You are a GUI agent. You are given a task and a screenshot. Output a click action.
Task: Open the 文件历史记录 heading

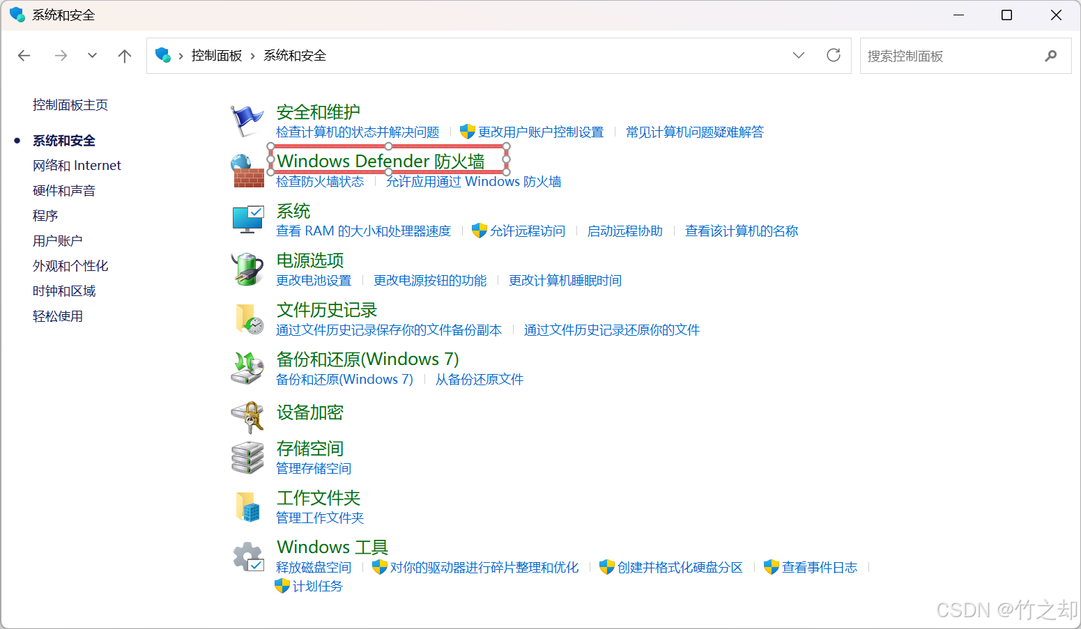(327, 310)
